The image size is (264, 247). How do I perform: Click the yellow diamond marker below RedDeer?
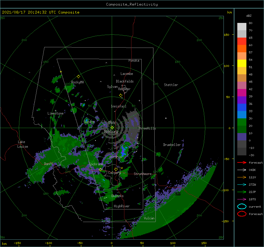[x=121, y=95]
